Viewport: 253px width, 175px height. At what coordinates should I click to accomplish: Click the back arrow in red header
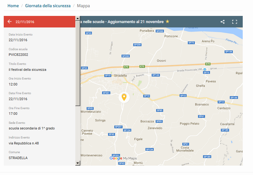pyautogui.click(x=9, y=22)
